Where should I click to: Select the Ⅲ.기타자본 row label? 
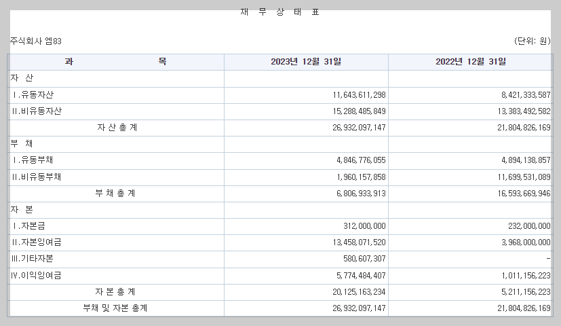(33, 258)
